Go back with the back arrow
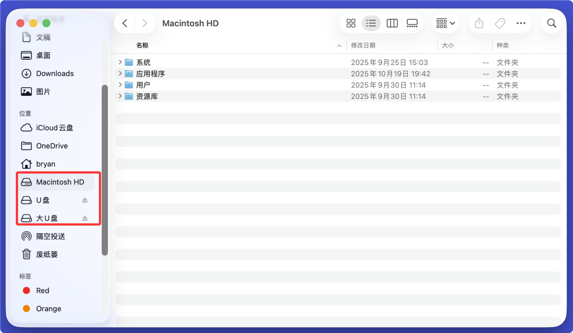 coord(125,23)
